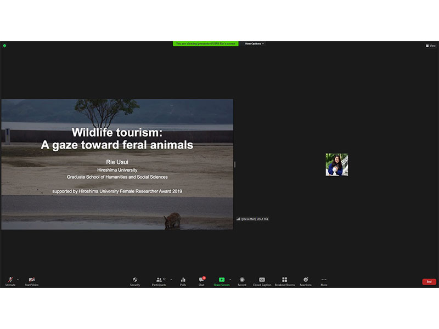The height and width of the screenshot is (329, 439).
Task: Select the presenter's profile photo thumbnail
Action: (337, 164)
